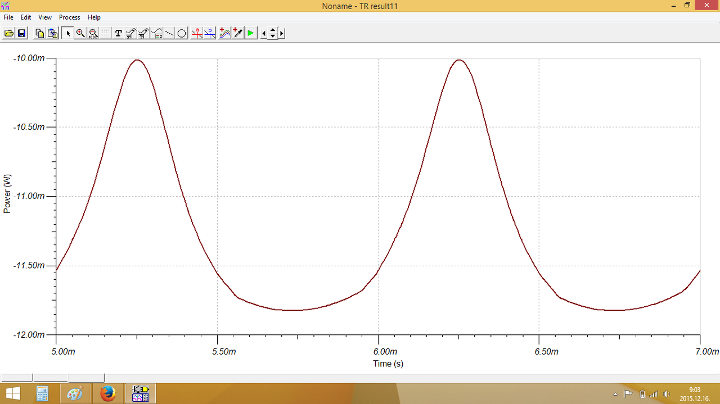Open network signal tray icon

click(654, 394)
